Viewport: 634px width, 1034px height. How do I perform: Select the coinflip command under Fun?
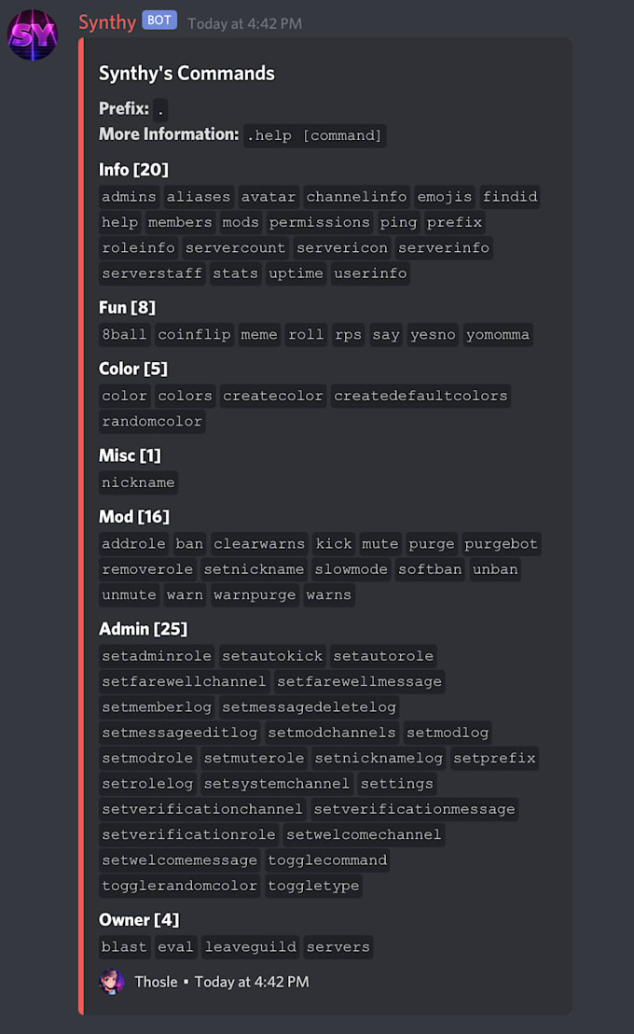click(x=194, y=334)
